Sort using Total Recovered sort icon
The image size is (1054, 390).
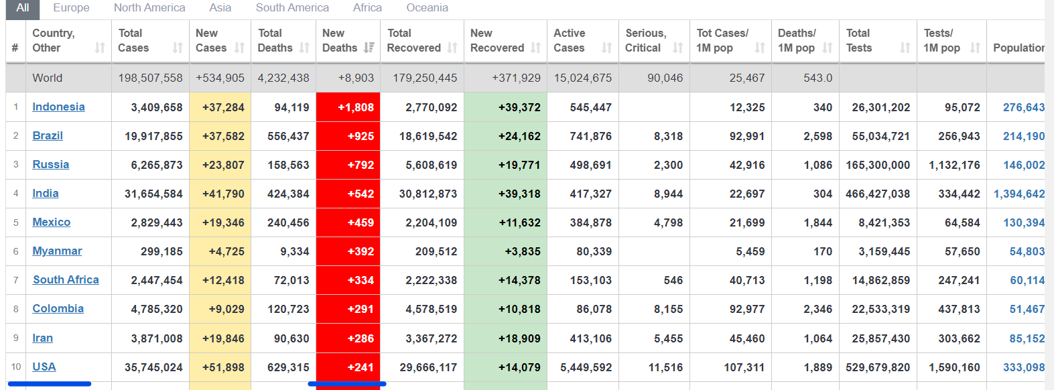click(x=452, y=48)
